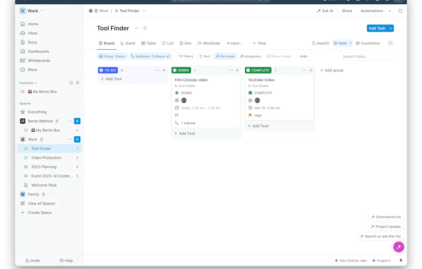Open Help at sidebar bottom
422x269 pixels.
(66, 260)
